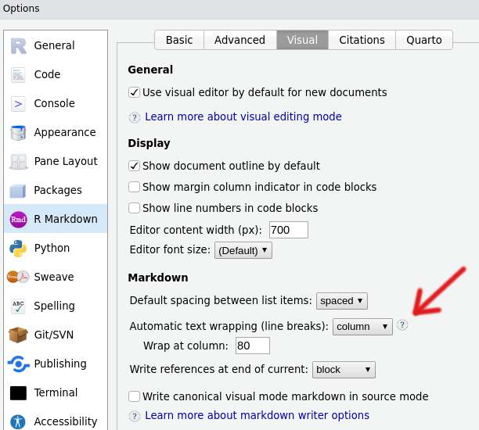This screenshot has height=430, width=479.
Task: Select the Code category label
Action: 47,74
